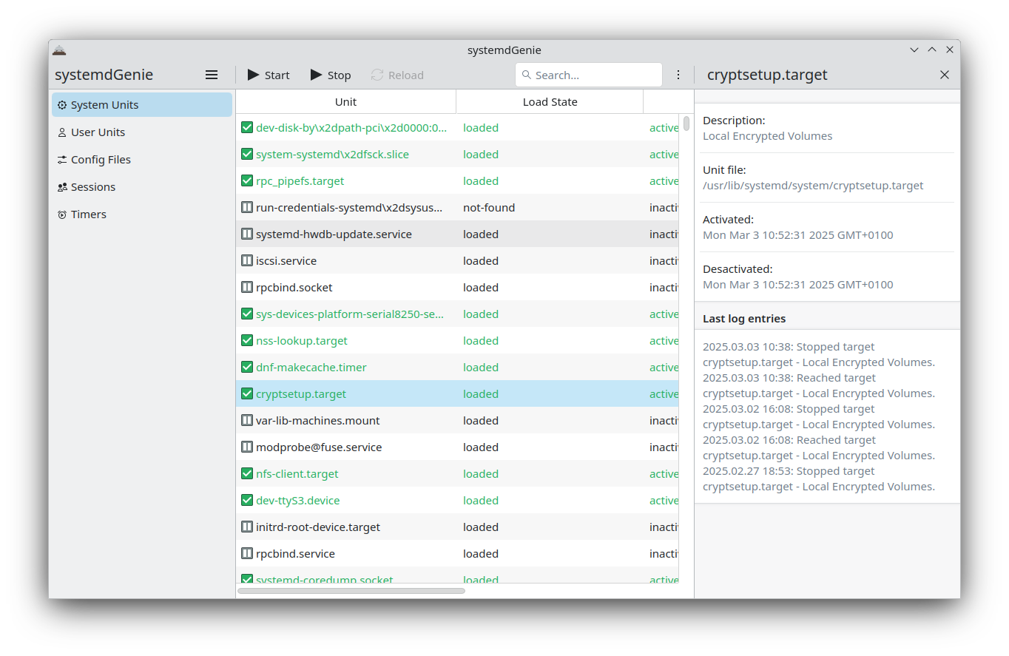
Task: Click the Last log entries heading
Action: [744, 319]
